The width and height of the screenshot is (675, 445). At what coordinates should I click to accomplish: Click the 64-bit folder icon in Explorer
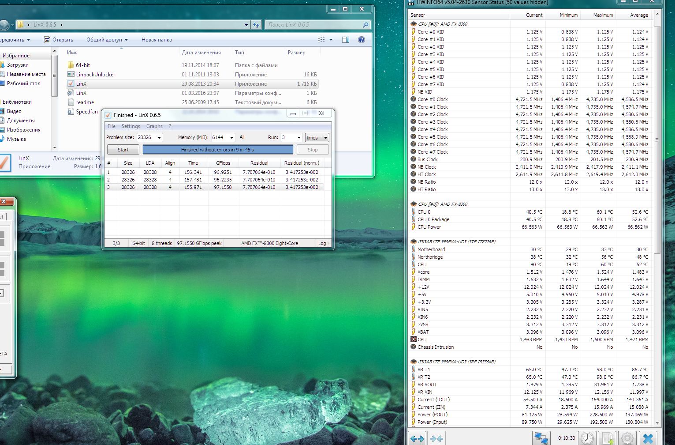coord(71,65)
